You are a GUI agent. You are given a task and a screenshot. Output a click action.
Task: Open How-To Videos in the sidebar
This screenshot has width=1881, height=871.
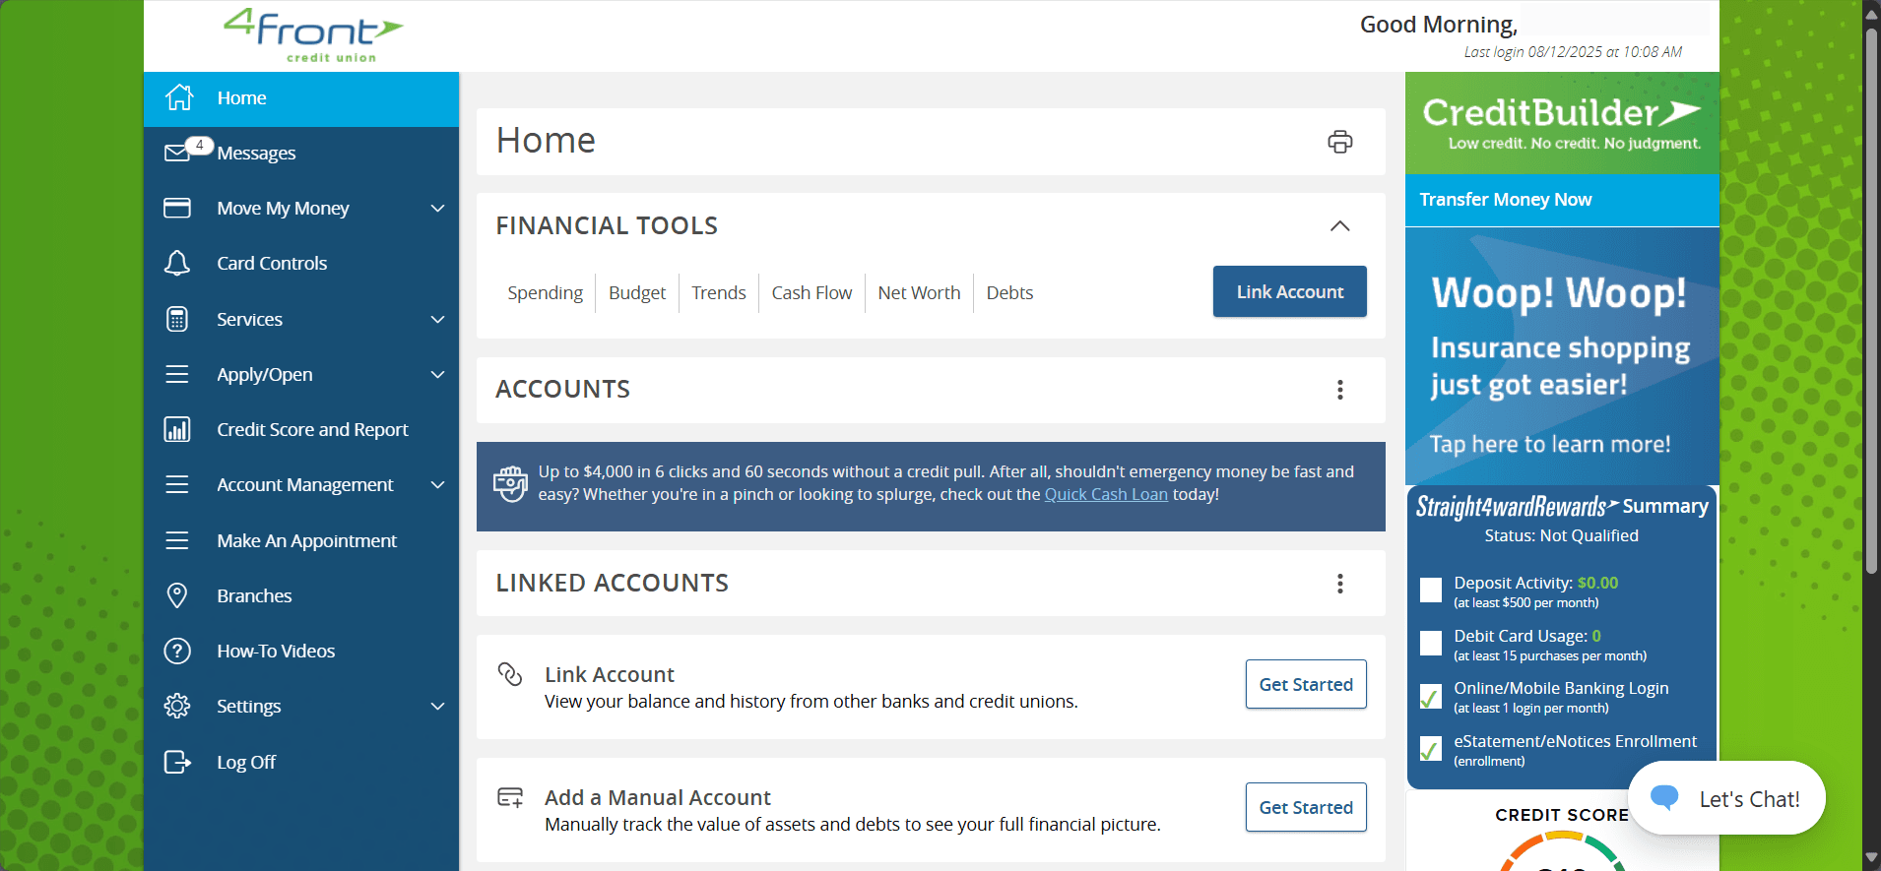coord(301,651)
